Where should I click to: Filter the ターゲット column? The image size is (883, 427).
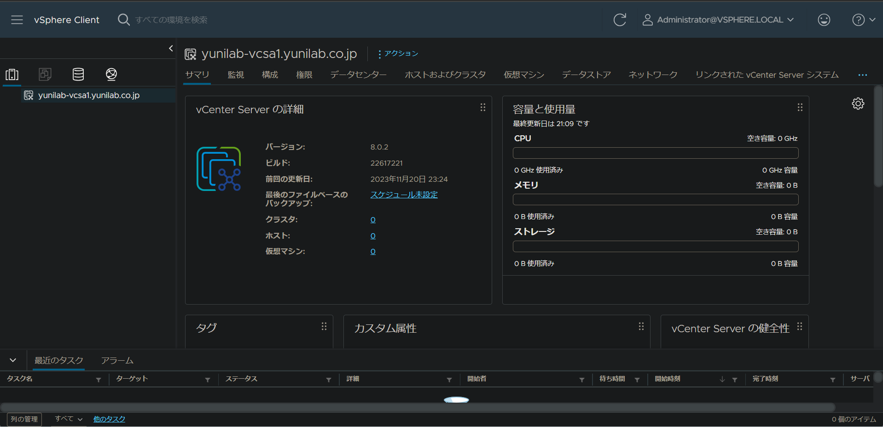[x=208, y=380]
